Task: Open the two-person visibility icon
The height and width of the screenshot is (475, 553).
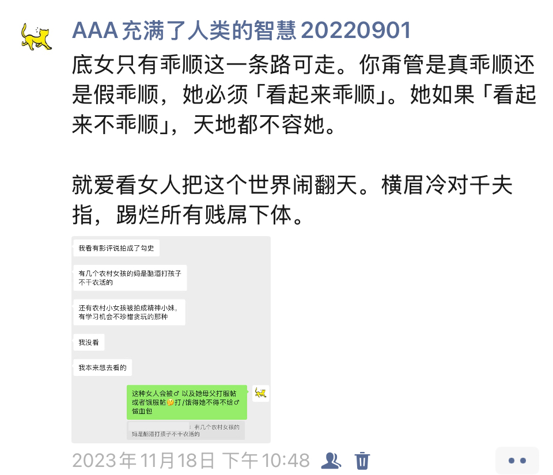Action: click(x=331, y=461)
